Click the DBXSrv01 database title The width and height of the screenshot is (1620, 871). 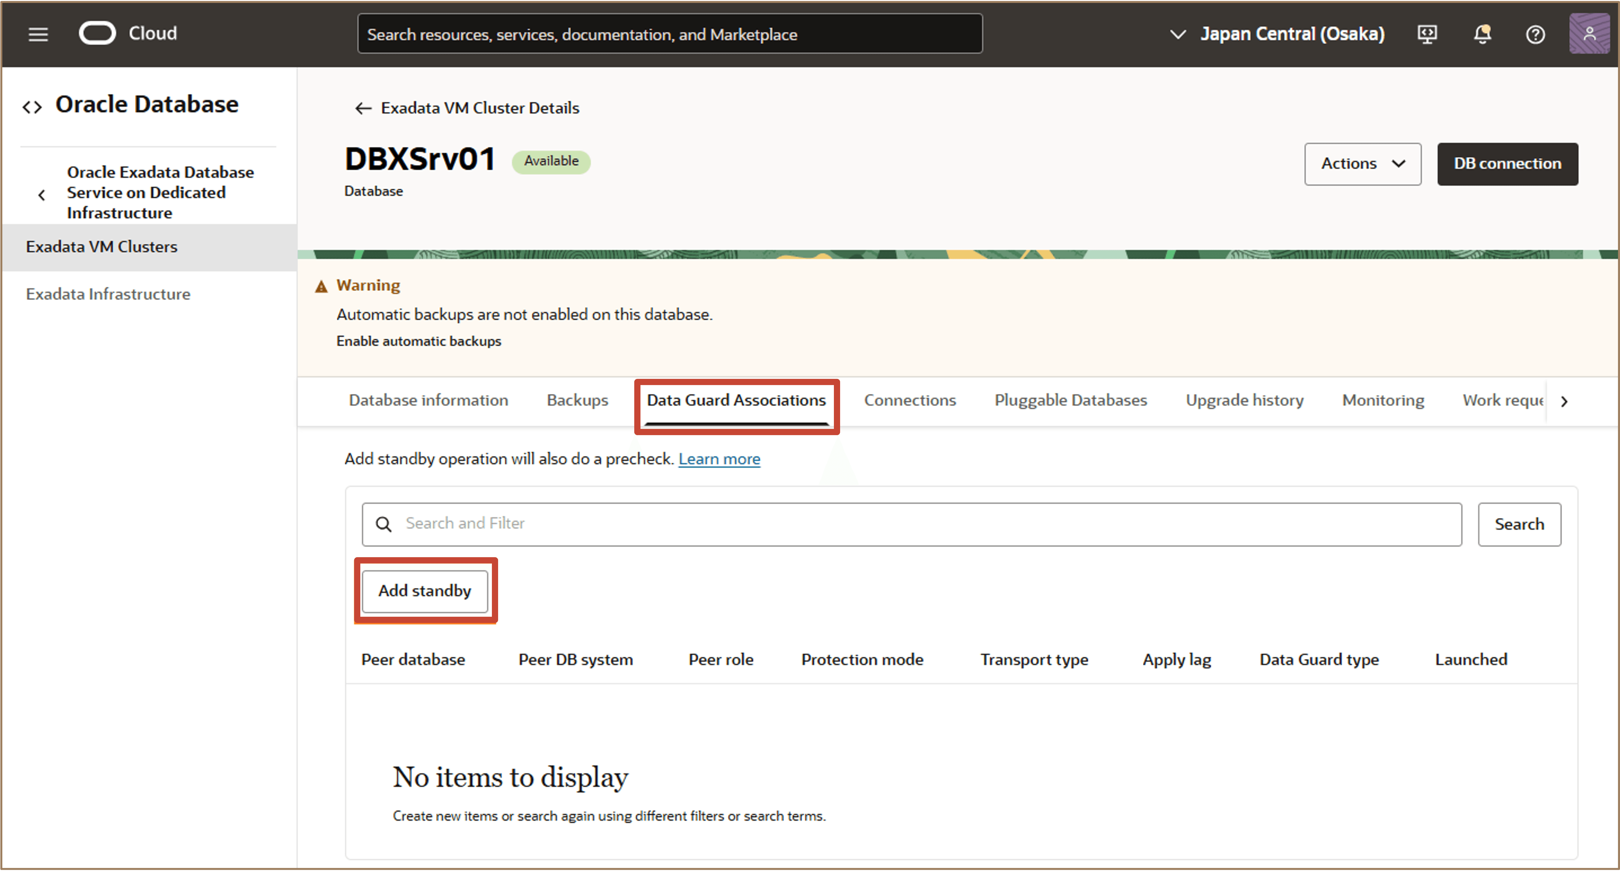(420, 159)
